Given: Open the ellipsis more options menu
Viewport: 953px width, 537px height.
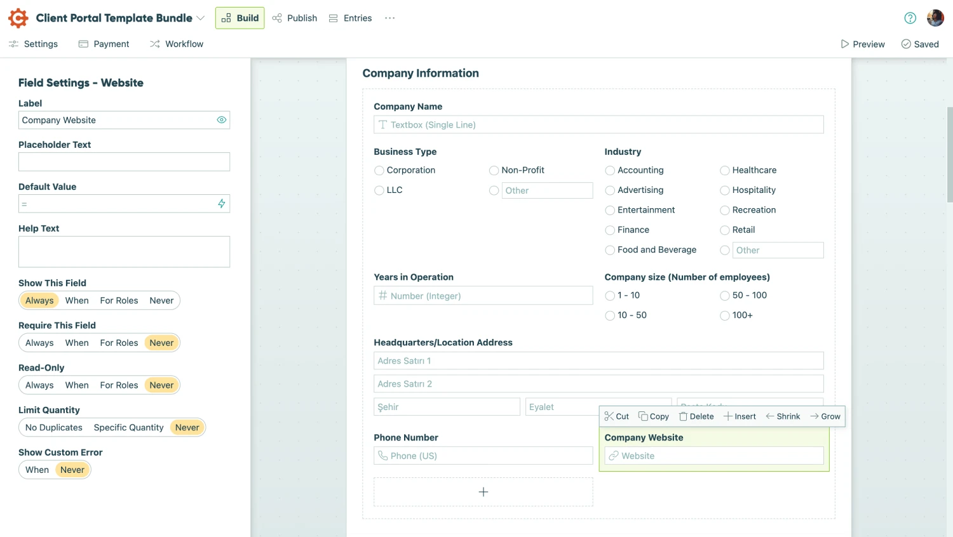Looking at the screenshot, I should [x=389, y=18].
